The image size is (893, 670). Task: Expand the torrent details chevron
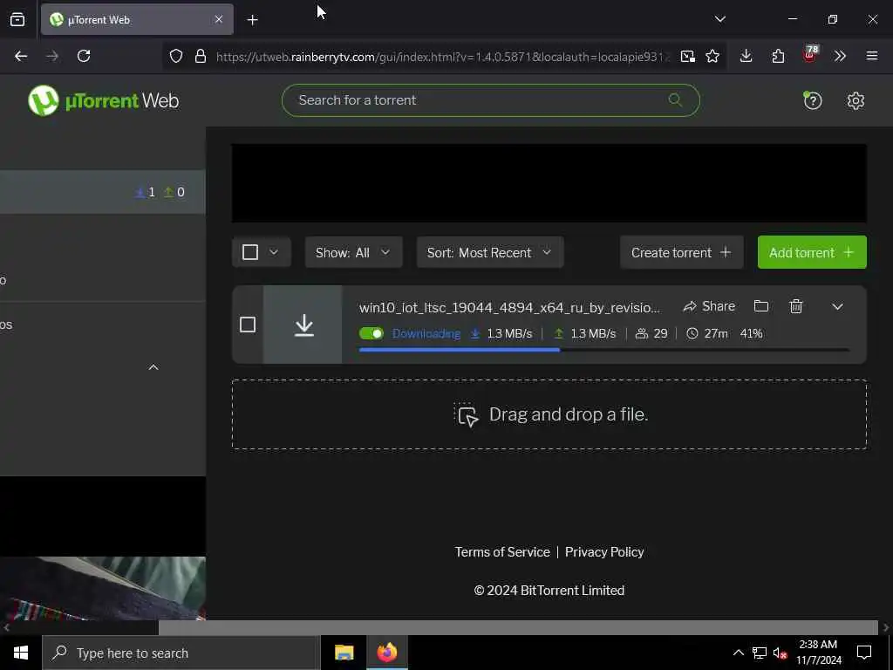click(x=837, y=306)
